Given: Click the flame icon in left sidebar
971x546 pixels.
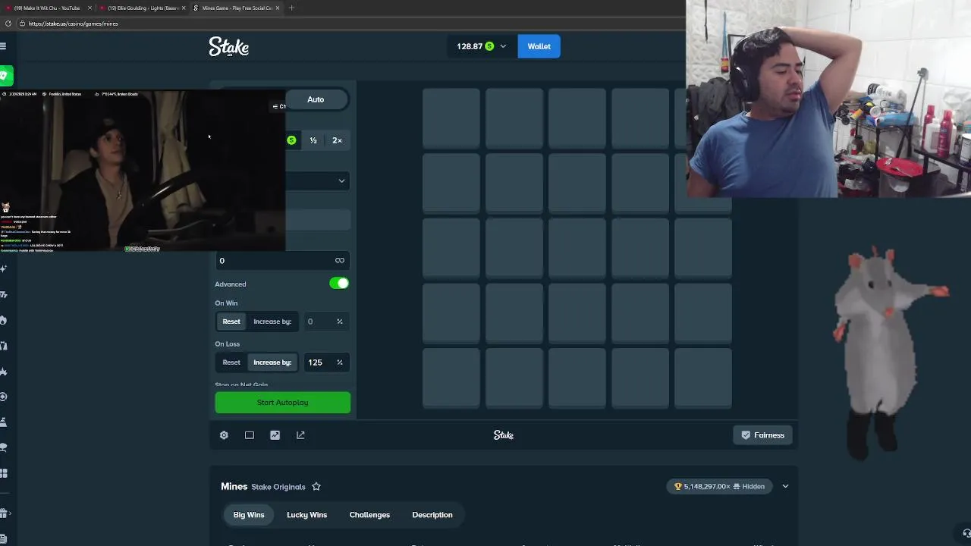Looking at the screenshot, I should point(4,320).
